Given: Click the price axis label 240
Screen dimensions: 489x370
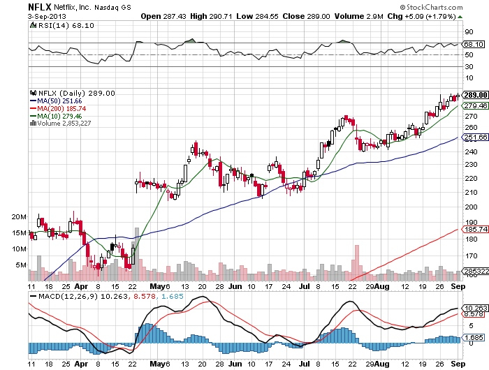Looking at the screenshot, I should pyautogui.click(x=471, y=151).
